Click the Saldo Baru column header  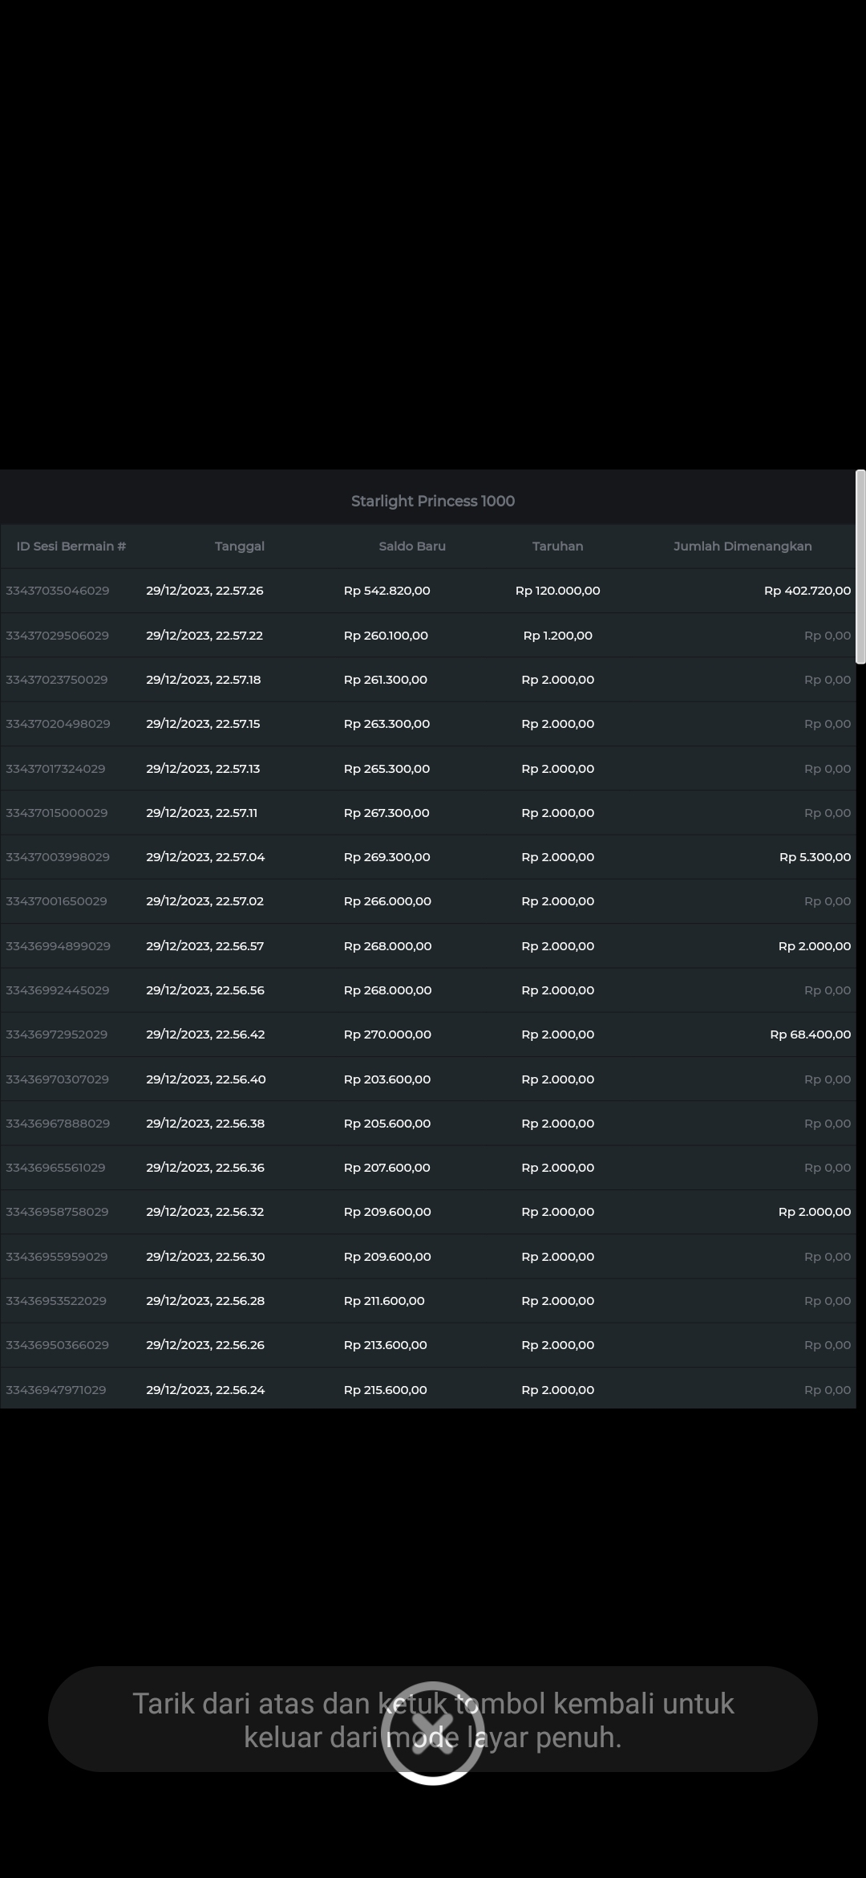412,547
